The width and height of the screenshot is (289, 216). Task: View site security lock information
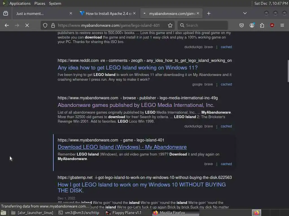coord(53,25)
